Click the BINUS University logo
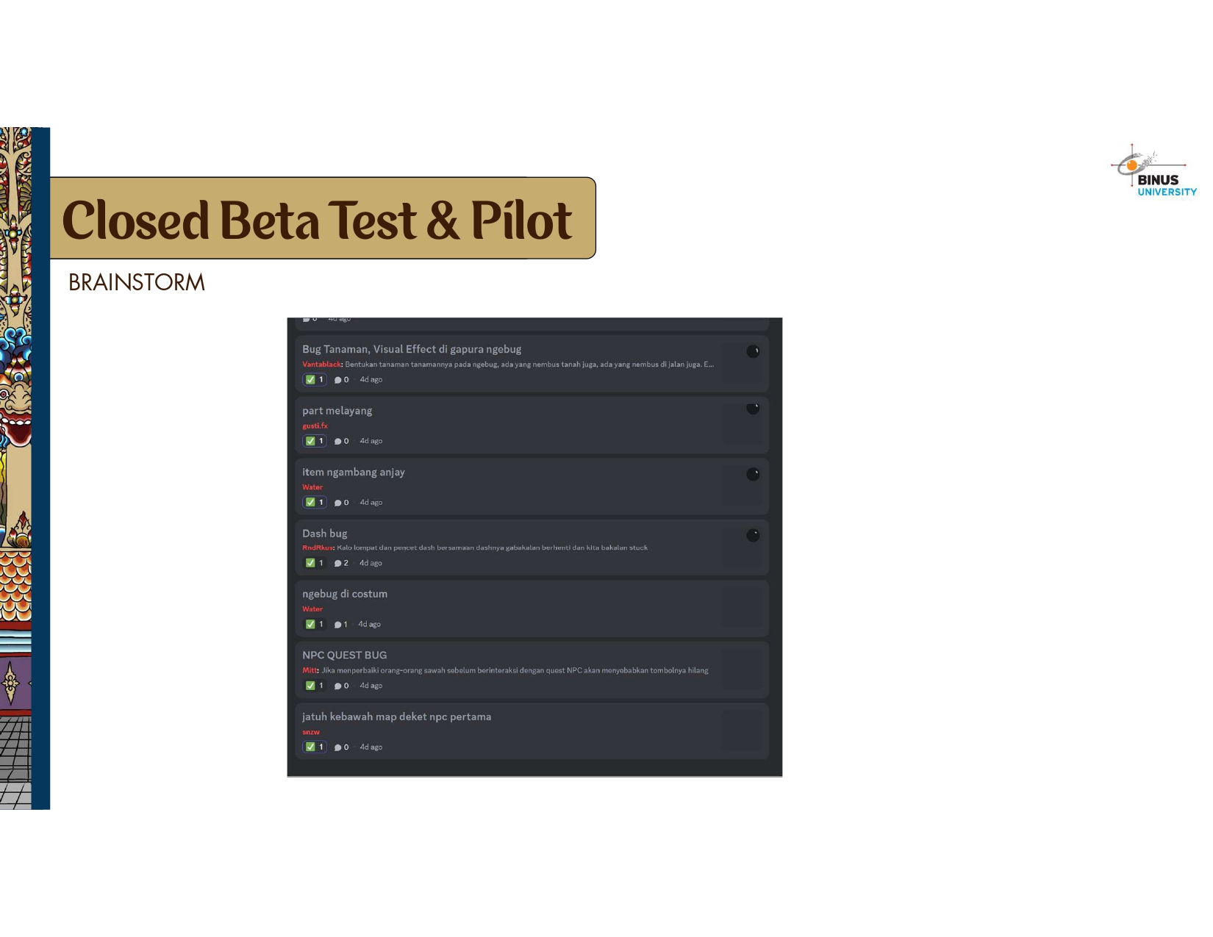Screen dimensions: 1213x937 pyautogui.click(x=1153, y=172)
